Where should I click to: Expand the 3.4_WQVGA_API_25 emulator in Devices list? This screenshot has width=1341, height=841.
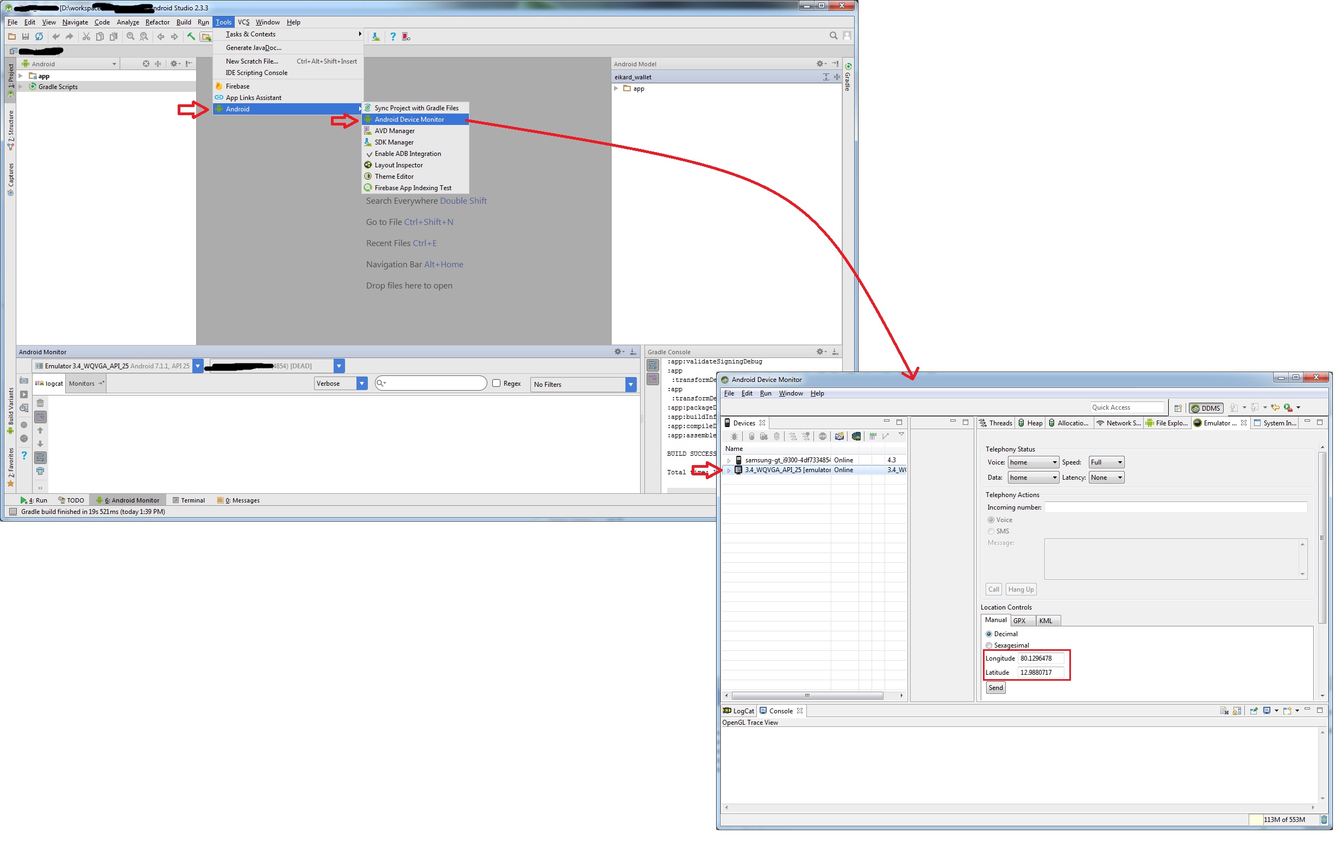pyautogui.click(x=729, y=470)
